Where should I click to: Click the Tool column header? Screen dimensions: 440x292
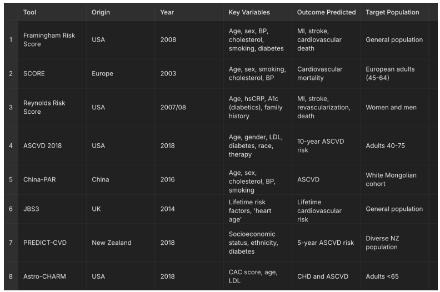click(x=30, y=12)
